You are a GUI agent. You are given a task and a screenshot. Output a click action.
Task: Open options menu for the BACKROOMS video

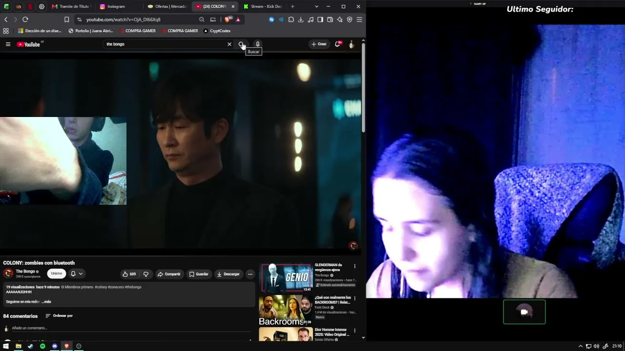[x=354, y=298]
